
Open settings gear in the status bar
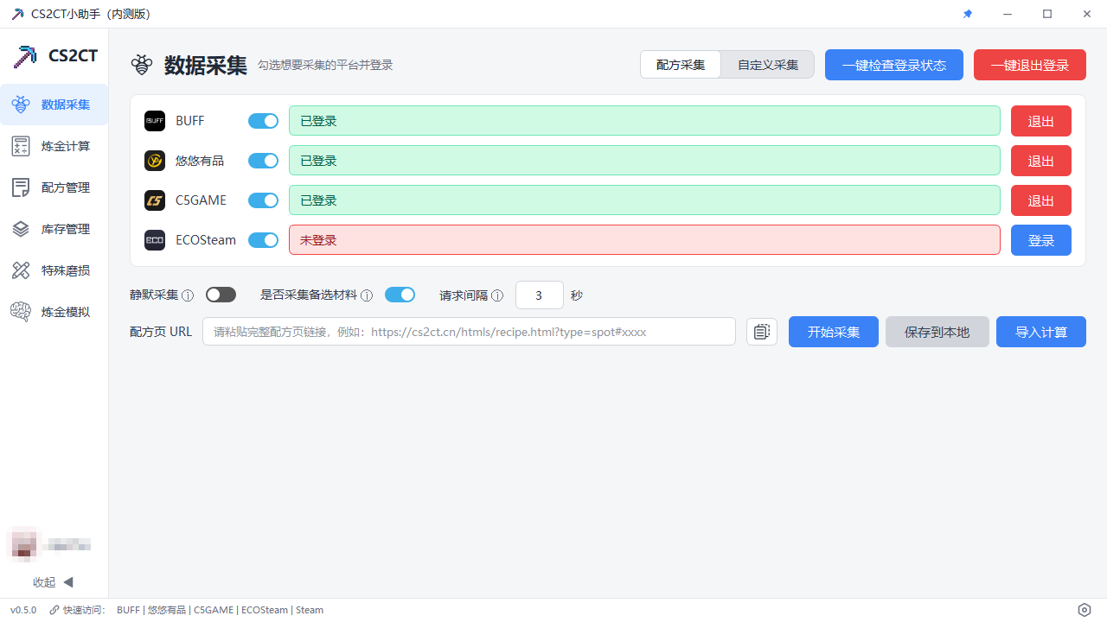click(x=1085, y=610)
